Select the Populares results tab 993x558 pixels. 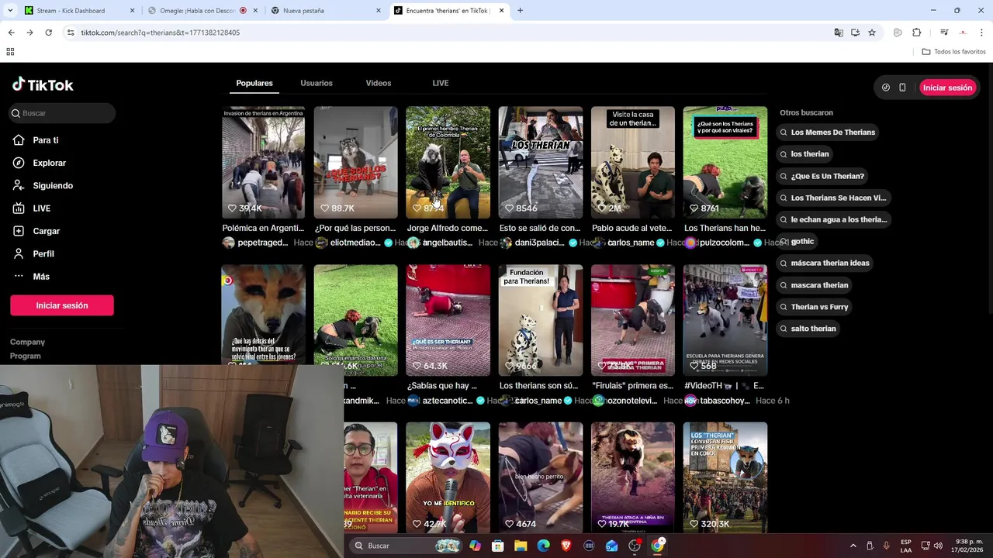(254, 83)
